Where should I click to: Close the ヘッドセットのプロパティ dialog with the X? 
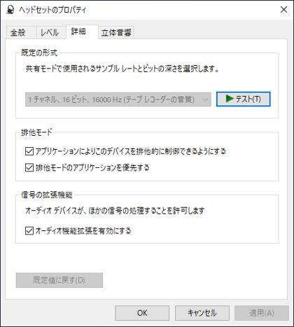[x=283, y=10]
